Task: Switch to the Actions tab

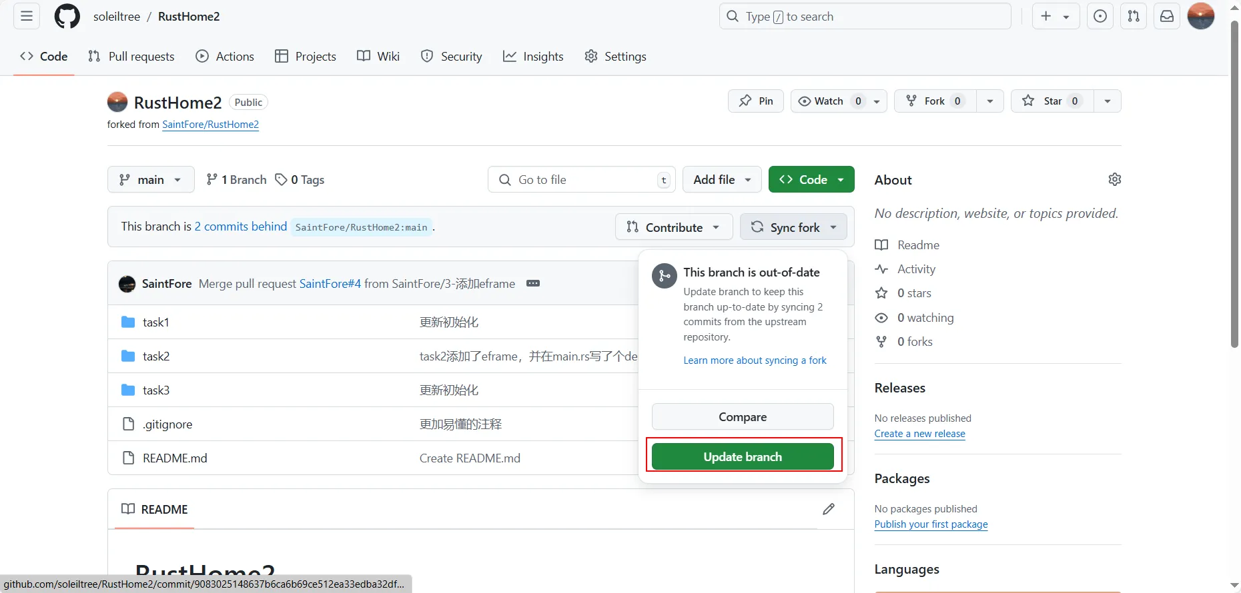Action: 225,57
